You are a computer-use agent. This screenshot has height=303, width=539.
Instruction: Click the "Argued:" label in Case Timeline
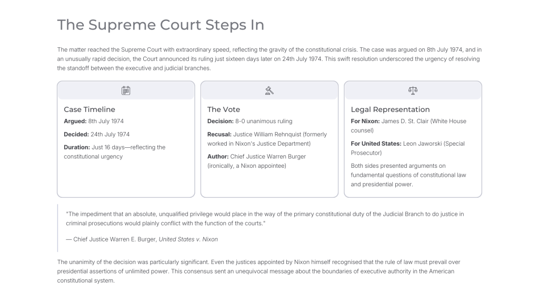click(75, 122)
